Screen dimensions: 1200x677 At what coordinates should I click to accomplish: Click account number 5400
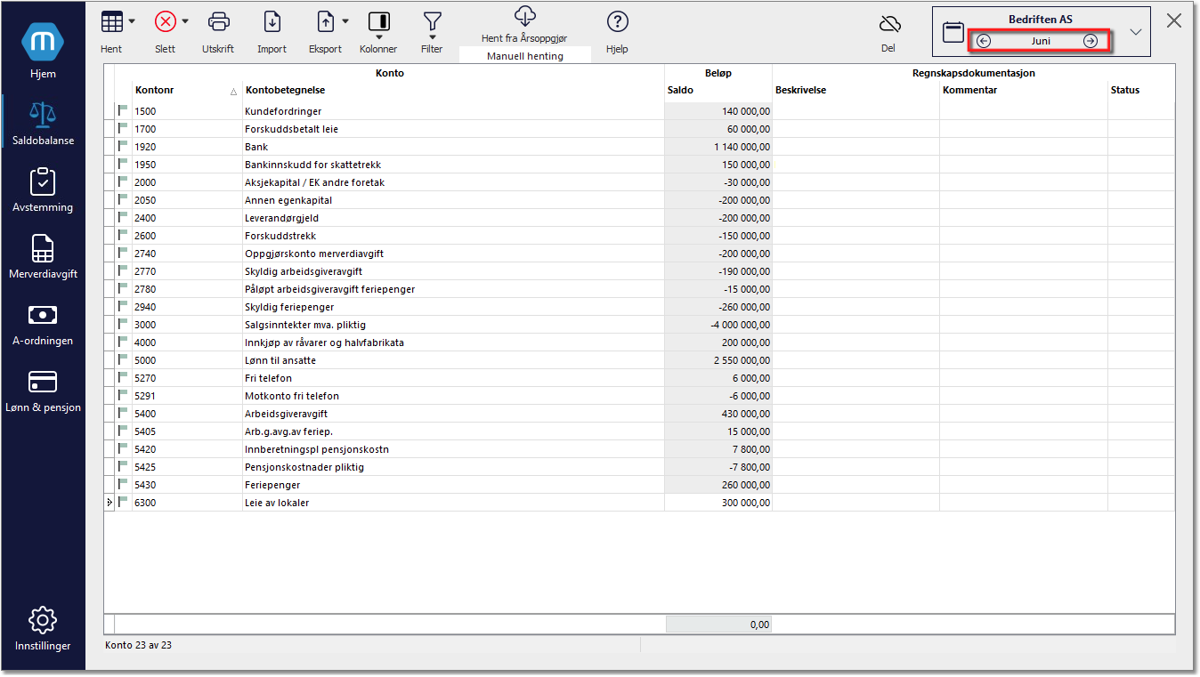click(x=145, y=414)
